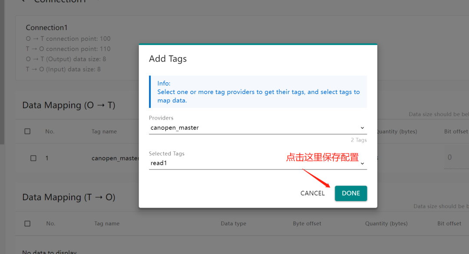The height and width of the screenshot is (254, 469).
Task: Select the canopen_master providers field
Action: pyautogui.click(x=252, y=128)
